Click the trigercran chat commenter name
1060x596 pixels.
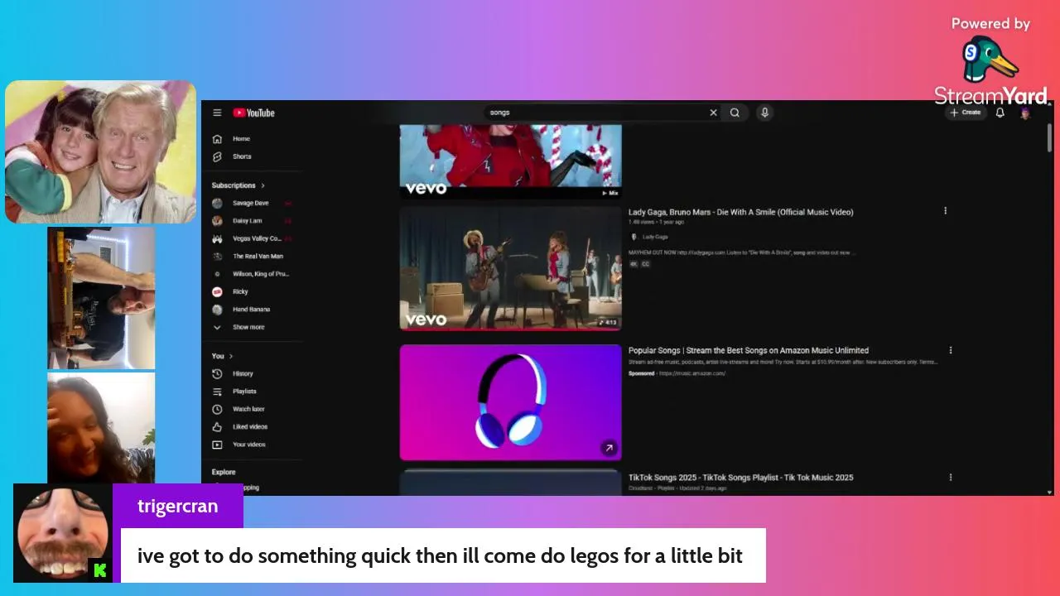tap(177, 506)
